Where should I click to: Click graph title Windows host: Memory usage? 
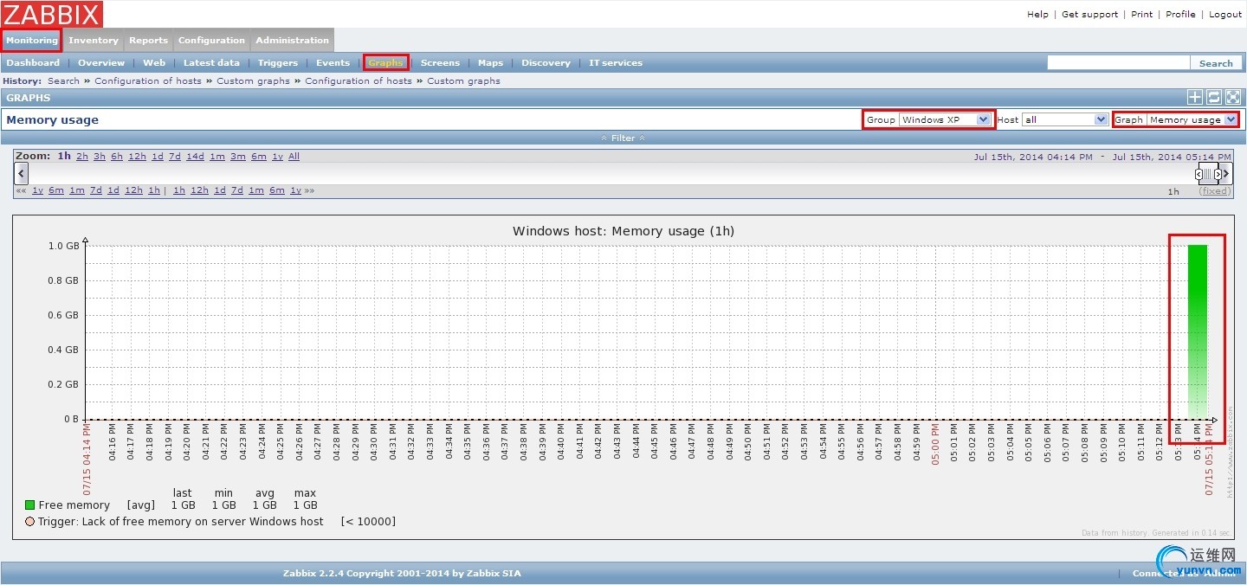623,231
